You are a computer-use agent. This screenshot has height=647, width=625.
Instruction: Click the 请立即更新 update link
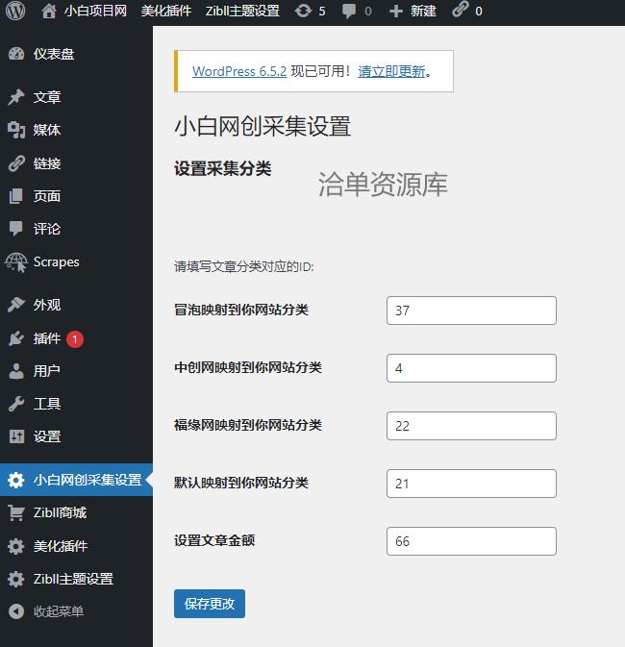click(x=391, y=71)
